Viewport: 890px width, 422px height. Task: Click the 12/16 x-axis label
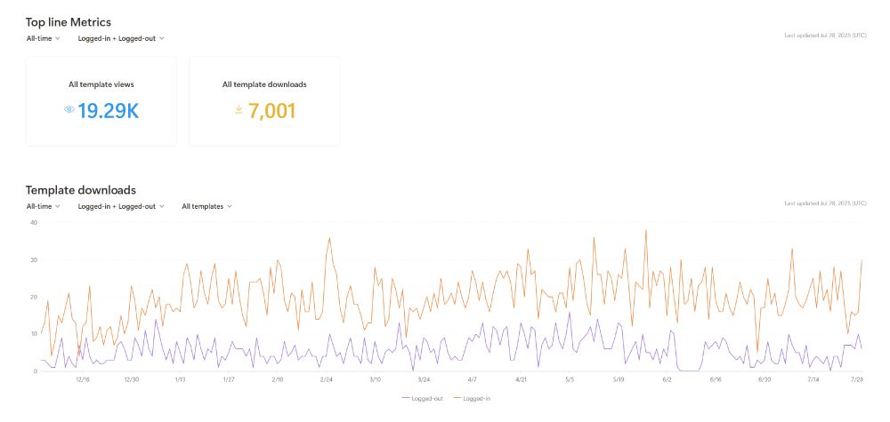tap(83, 379)
